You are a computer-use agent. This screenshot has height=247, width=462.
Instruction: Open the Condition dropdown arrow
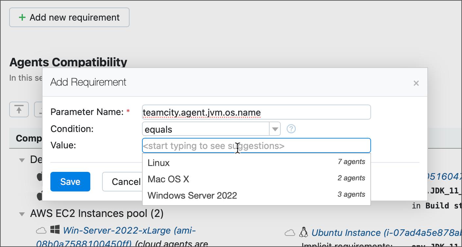pyautogui.click(x=275, y=129)
